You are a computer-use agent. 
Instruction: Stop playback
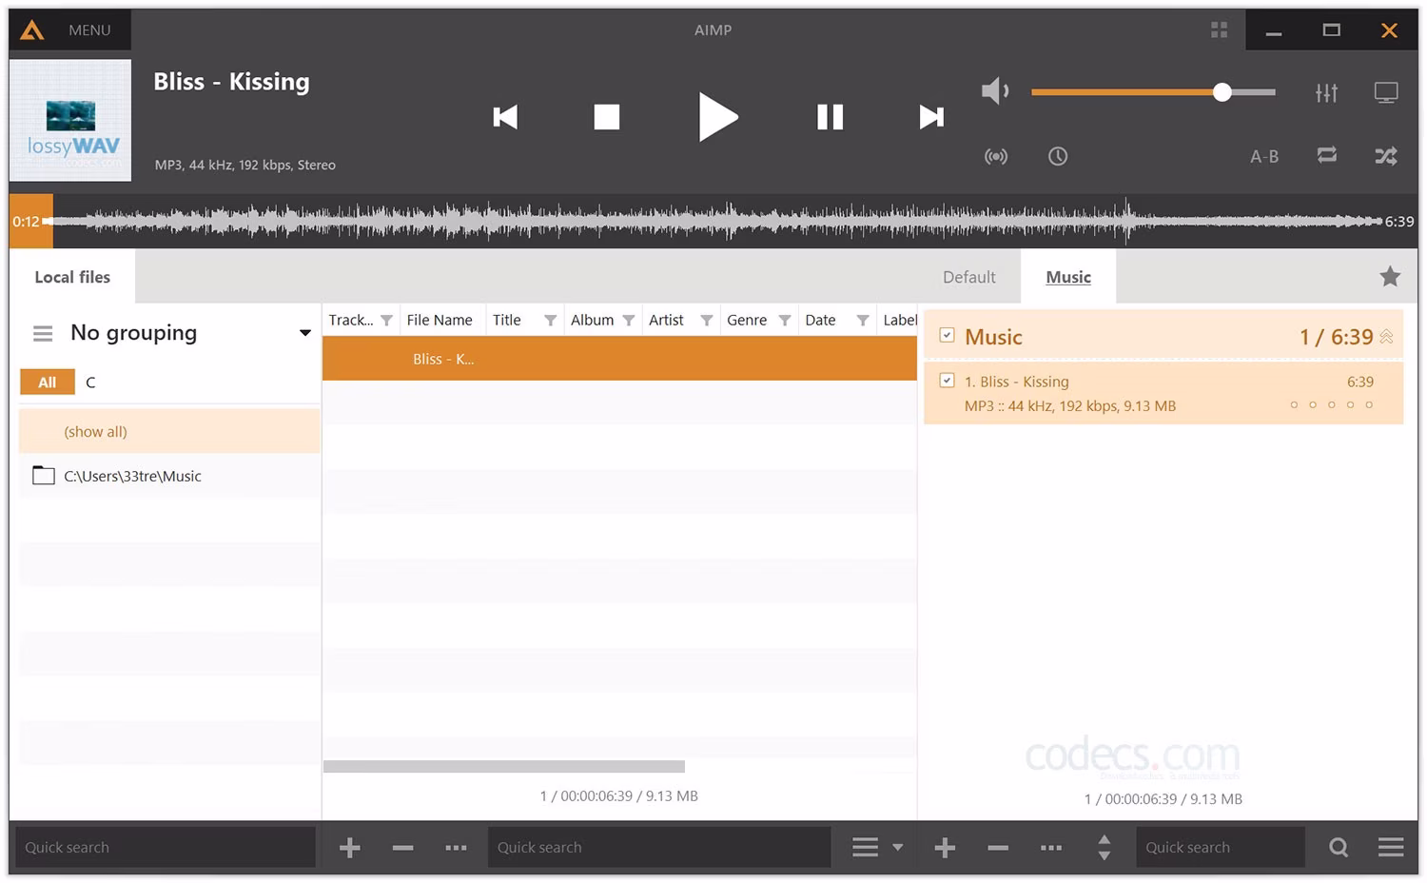[x=607, y=117]
